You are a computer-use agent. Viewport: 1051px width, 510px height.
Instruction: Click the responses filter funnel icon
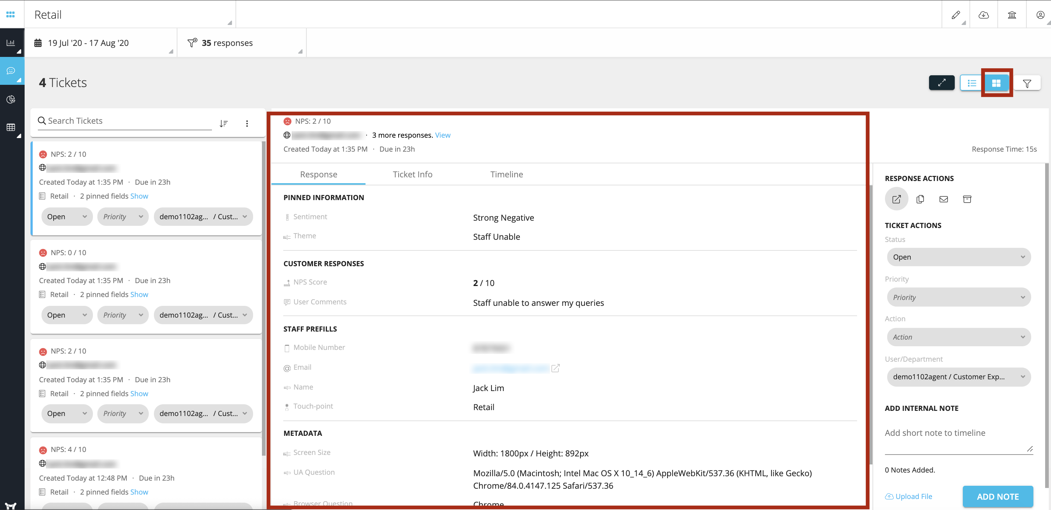point(192,42)
